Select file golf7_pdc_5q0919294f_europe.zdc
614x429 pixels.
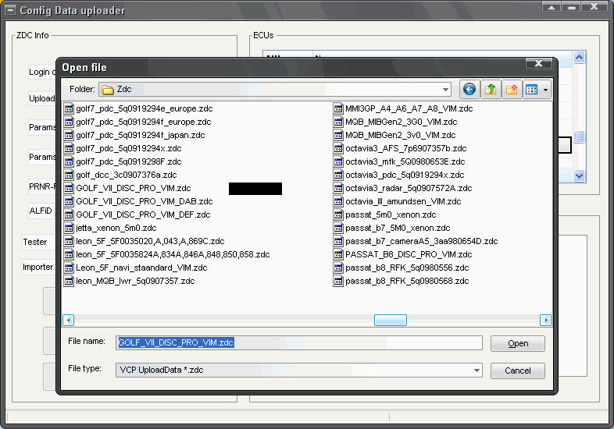(x=143, y=122)
